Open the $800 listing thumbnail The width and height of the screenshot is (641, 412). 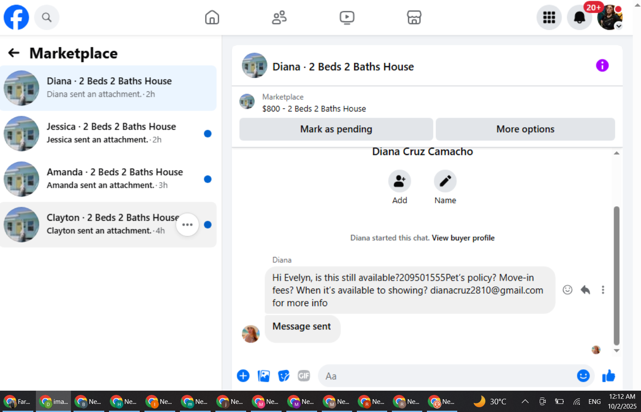point(247,102)
